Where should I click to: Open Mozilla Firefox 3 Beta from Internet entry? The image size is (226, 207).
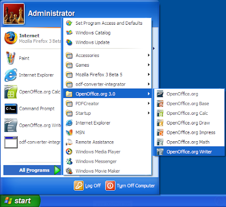click(x=32, y=38)
